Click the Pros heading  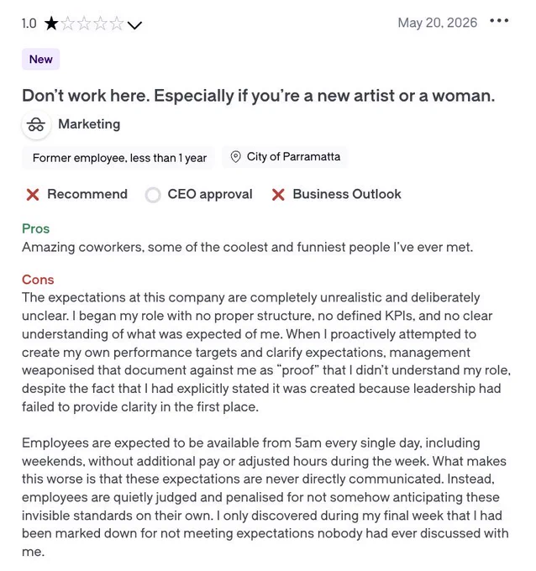[x=36, y=228]
